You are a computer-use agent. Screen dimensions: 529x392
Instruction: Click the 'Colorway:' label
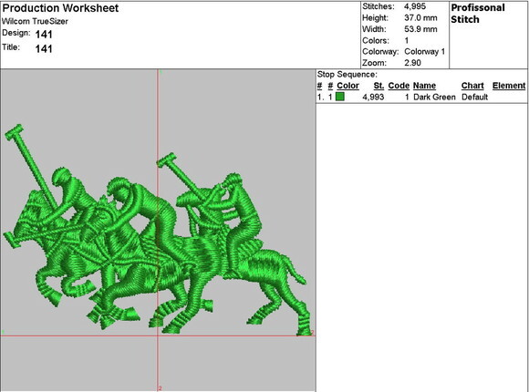[x=380, y=52]
